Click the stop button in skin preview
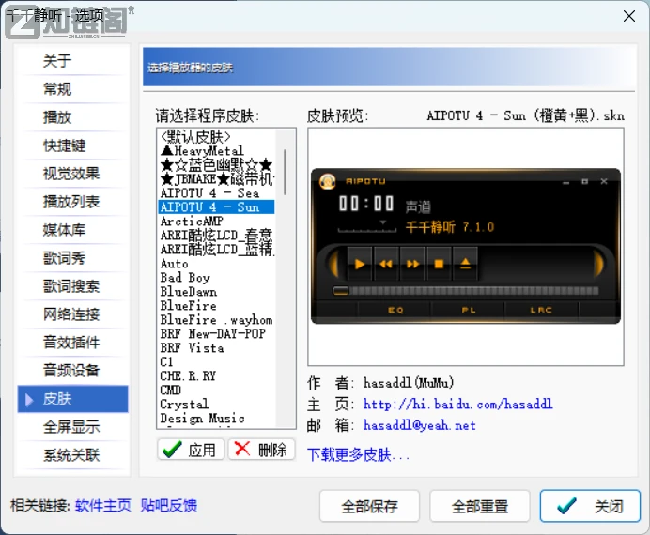 point(439,264)
